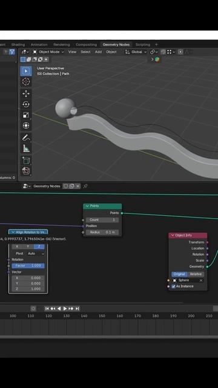Open the pivot point dropdown
Viewport: 218px width, 388px height.
point(154,52)
